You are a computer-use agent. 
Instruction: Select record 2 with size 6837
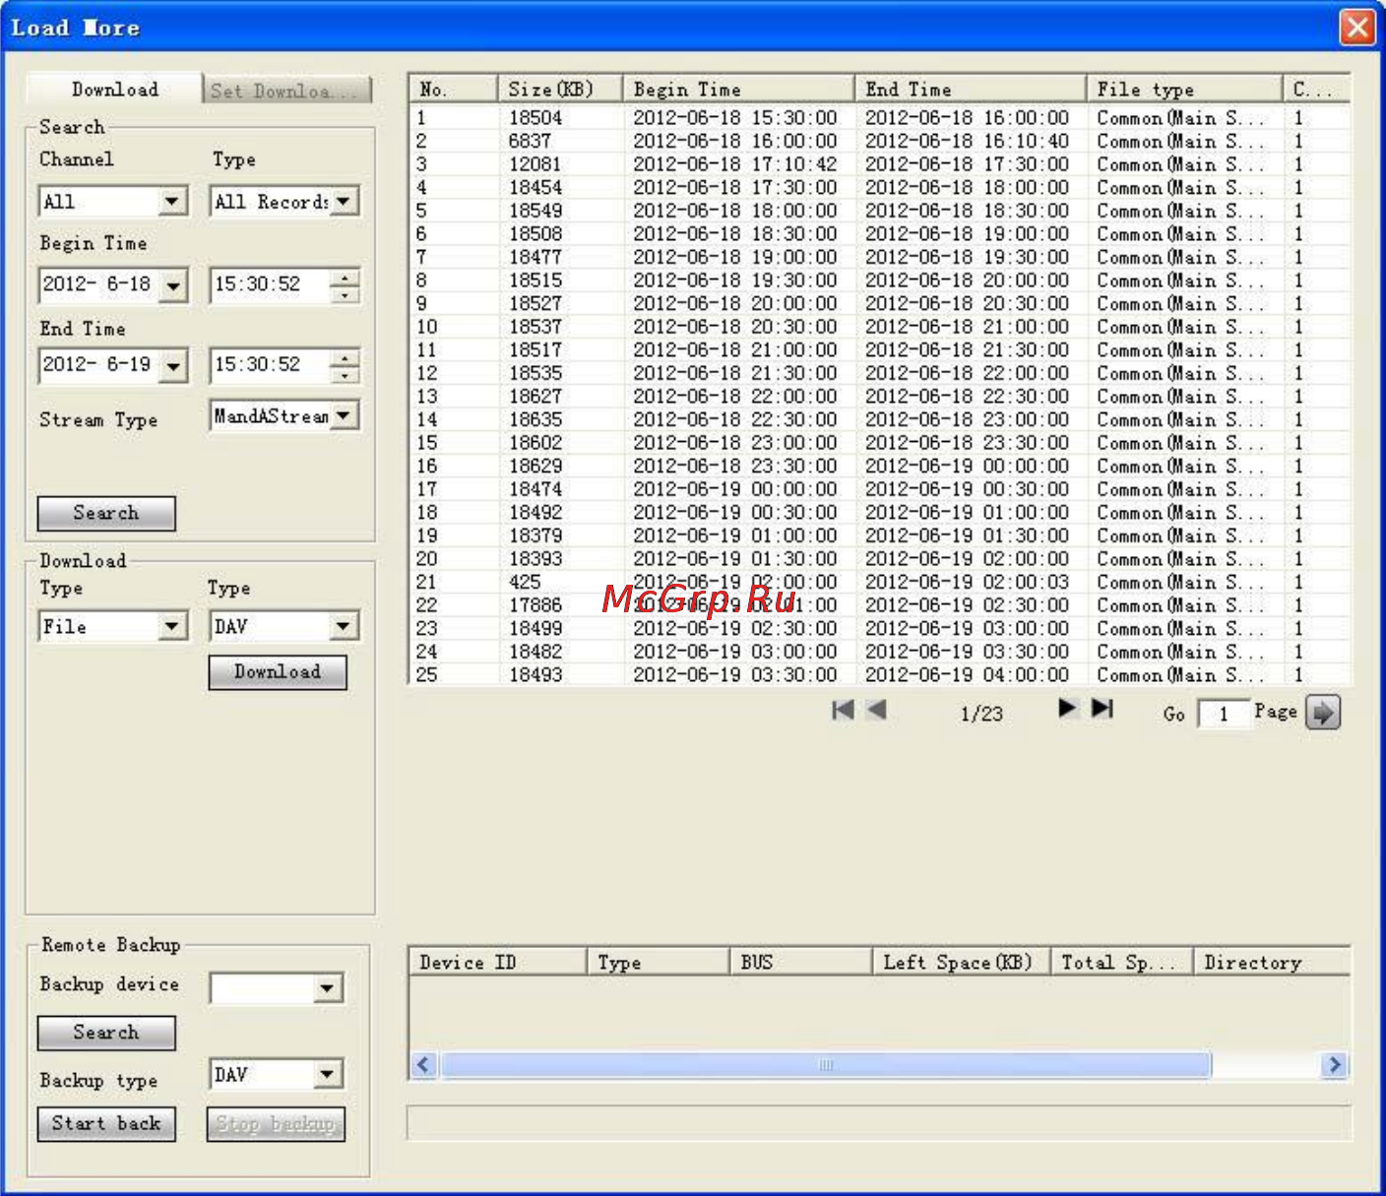[879, 141]
